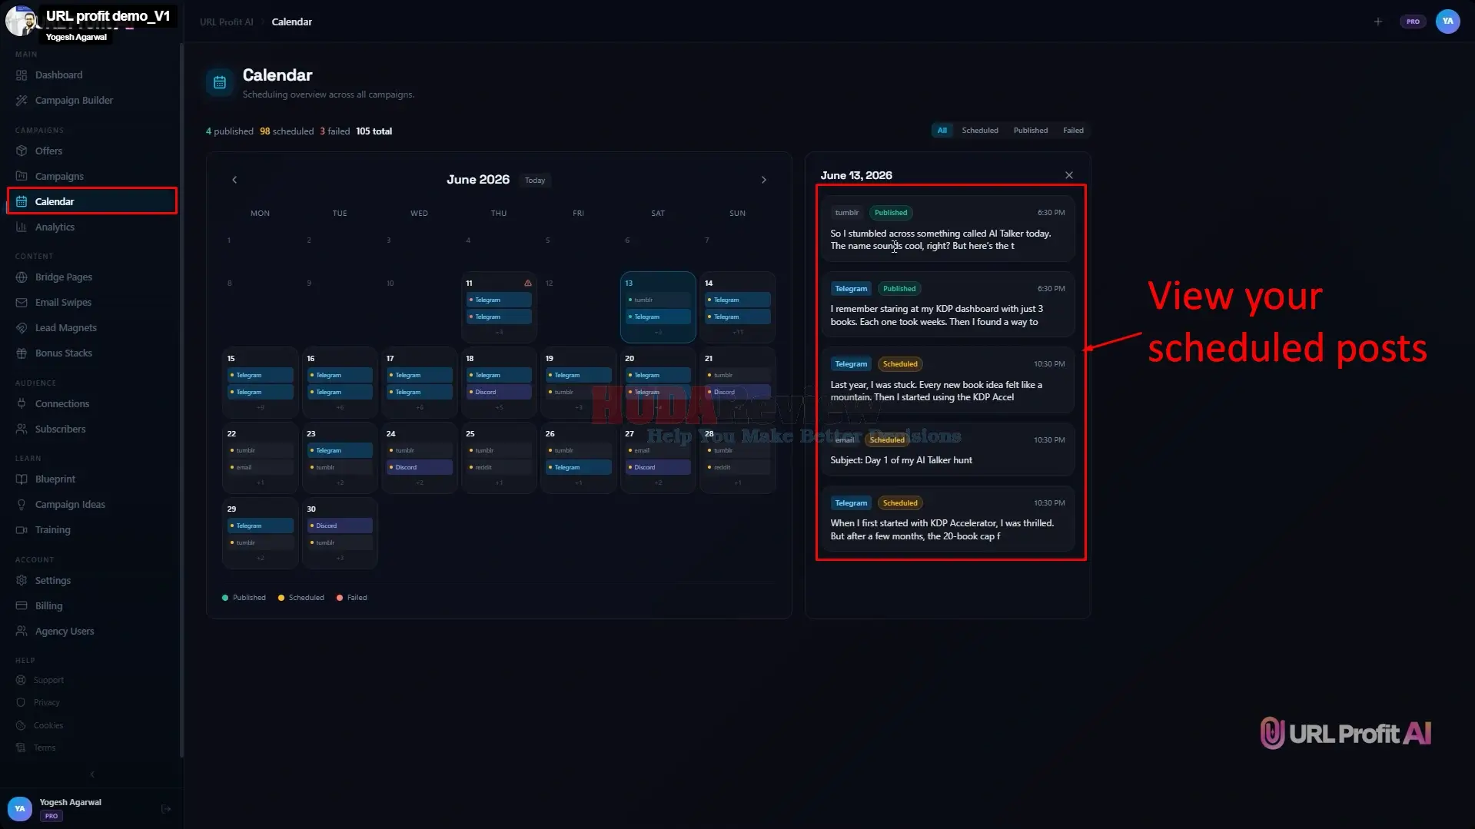Viewport: 1475px width, 829px height.
Task: Click the Agency Users icon
Action: click(22, 631)
